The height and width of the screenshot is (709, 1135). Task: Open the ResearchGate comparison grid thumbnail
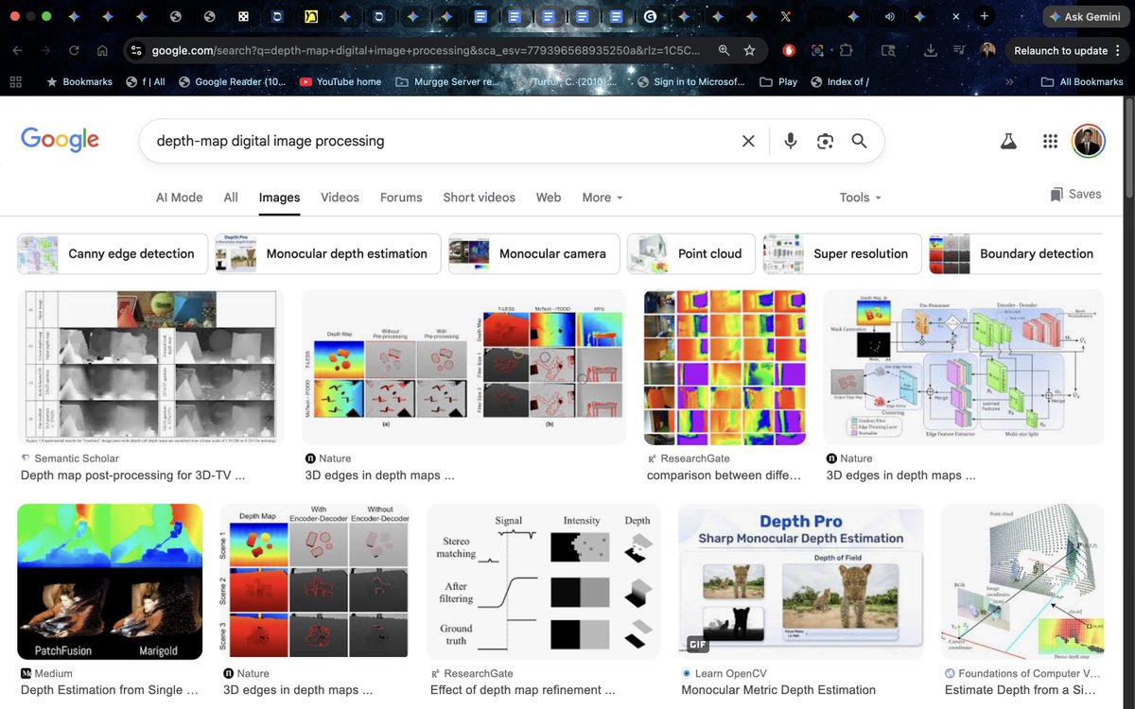click(725, 367)
